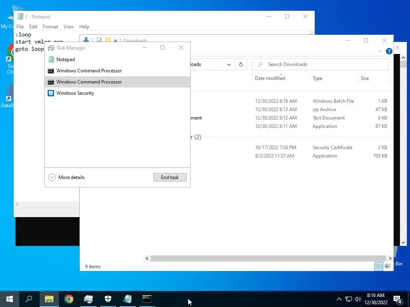
Task: Refresh the Downloads folder in Explorer
Action: tap(241, 64)
